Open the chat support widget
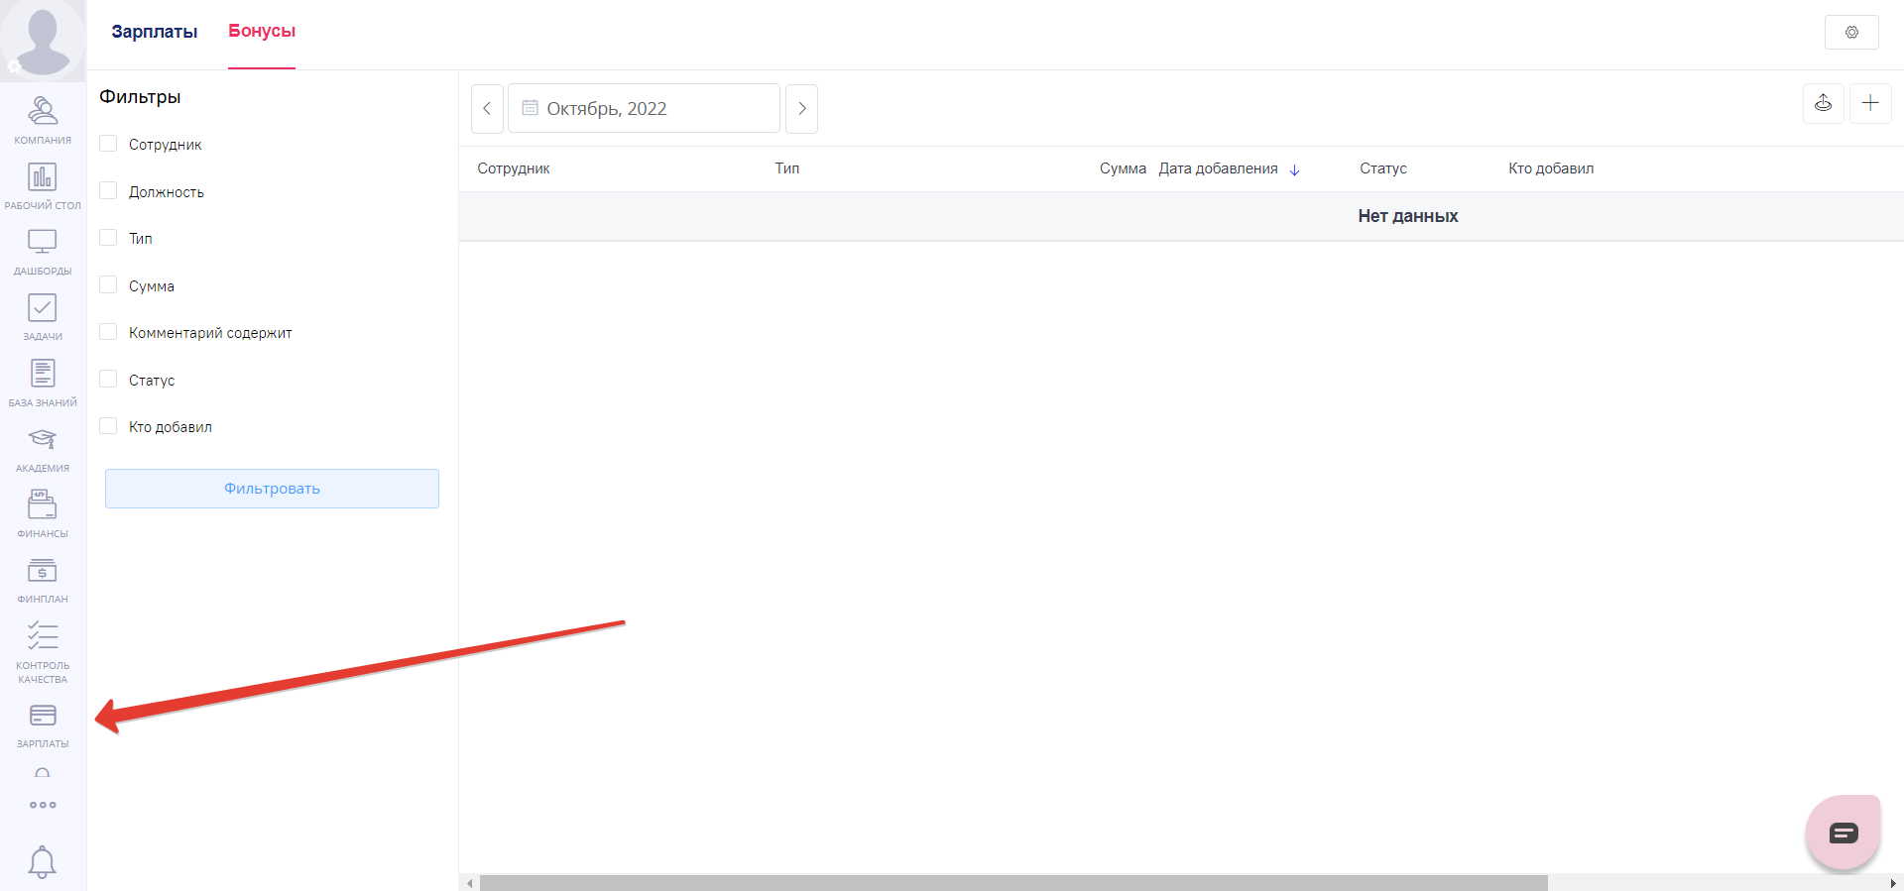 pyautogui.click(x=1843, y=833)
